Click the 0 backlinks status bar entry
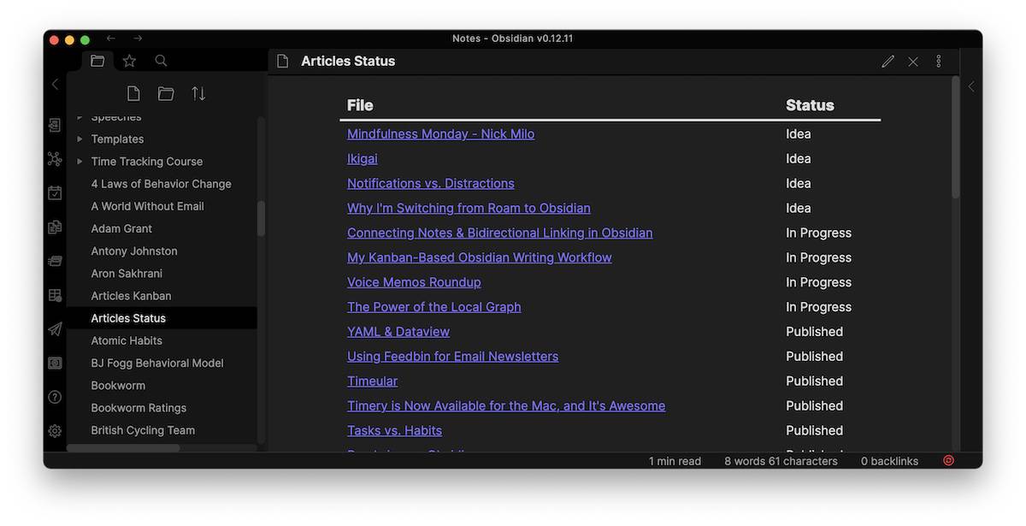 pyautogui.click(x=889, y=461)
